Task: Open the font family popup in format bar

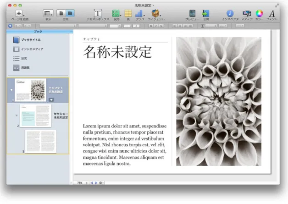Action: (58, 26)
